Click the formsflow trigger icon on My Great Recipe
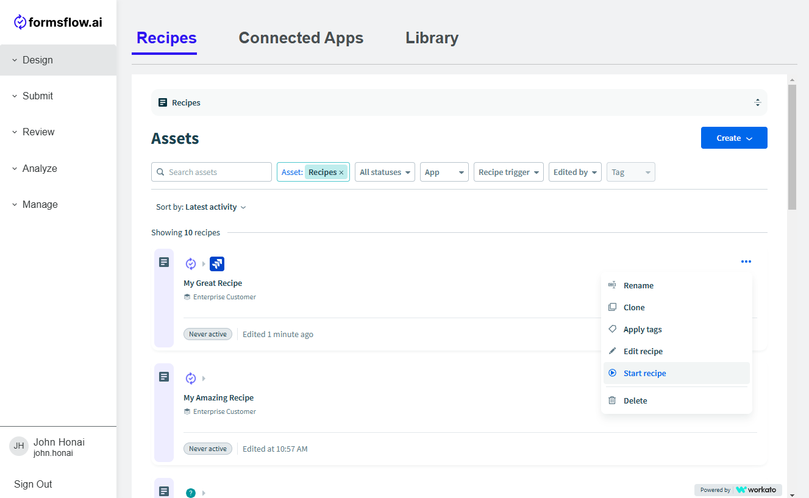Image resolution: width=809 pixels, height=498 pixels. (191, 264)
